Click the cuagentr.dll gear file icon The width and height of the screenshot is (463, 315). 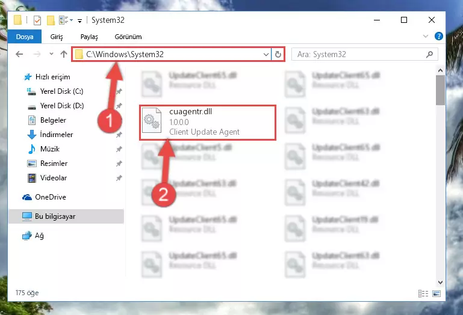(x=152, y=121)
